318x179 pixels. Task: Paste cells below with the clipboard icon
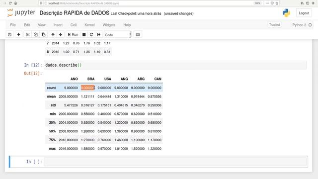coord(43,34)
